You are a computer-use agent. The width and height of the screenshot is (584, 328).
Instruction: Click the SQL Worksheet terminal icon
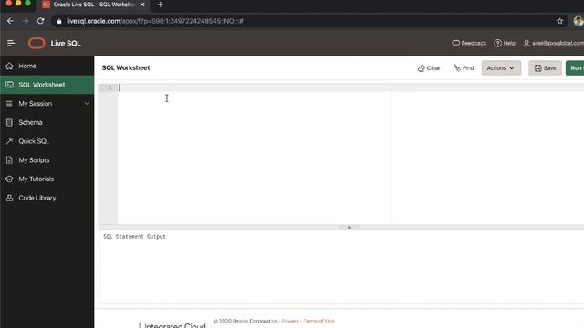point(9,85)
